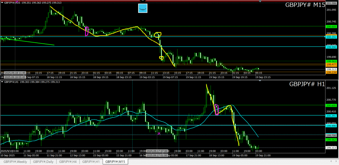Select the pink rectangle on M15 chart
This screenshot has width=339, height=165.
click(87, 31)
